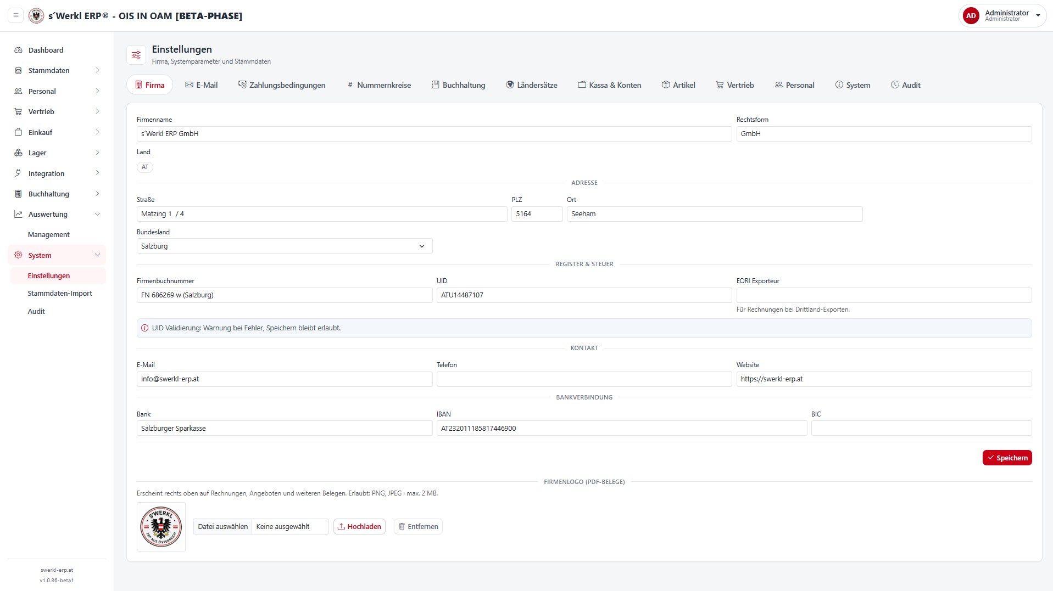Click the Dashboard gauge icon in sidebar
Viewport: 1053px width, 591px height.
click(18, 50)
